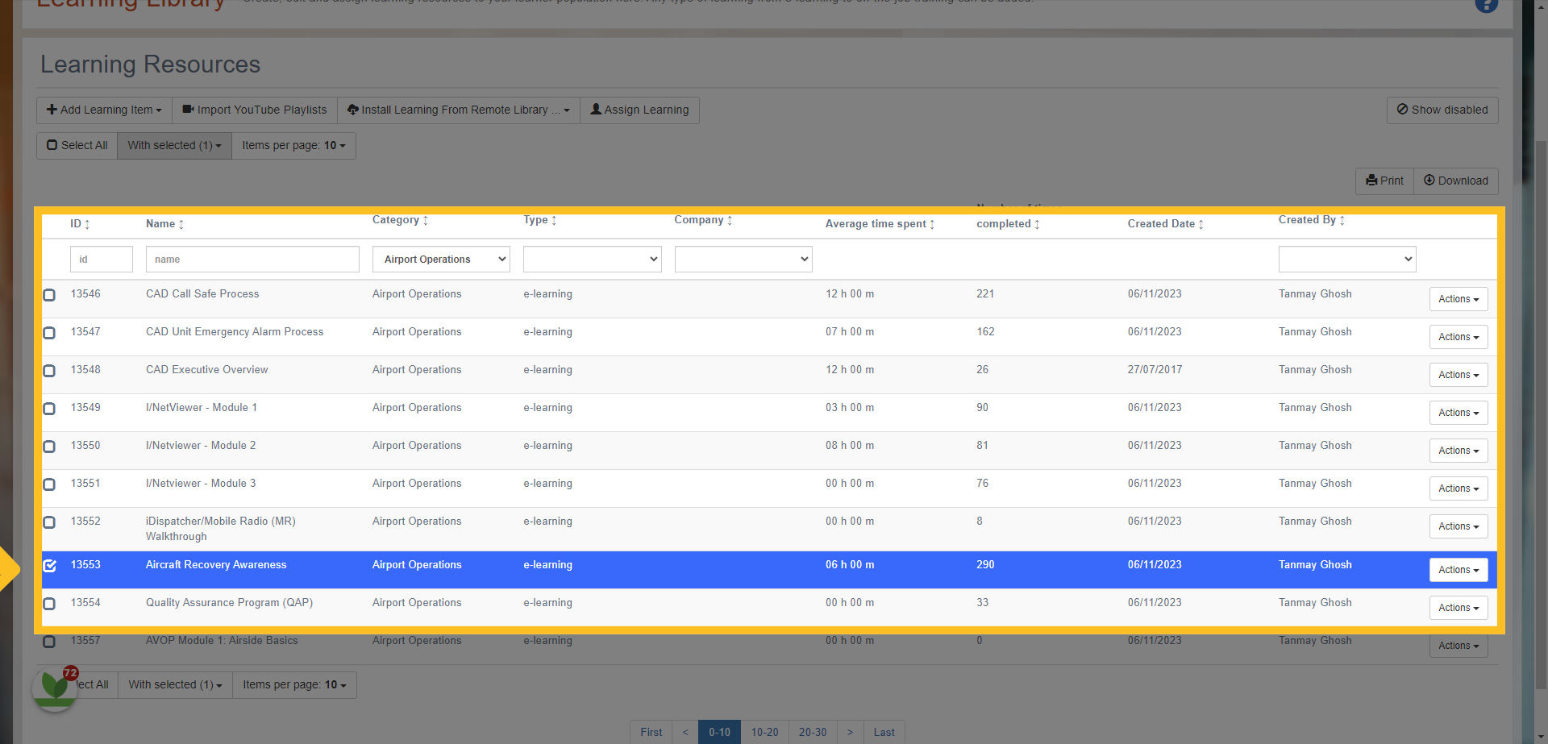
Task: Open top With selected (1) menu
Action: click(x=174, y=145)
